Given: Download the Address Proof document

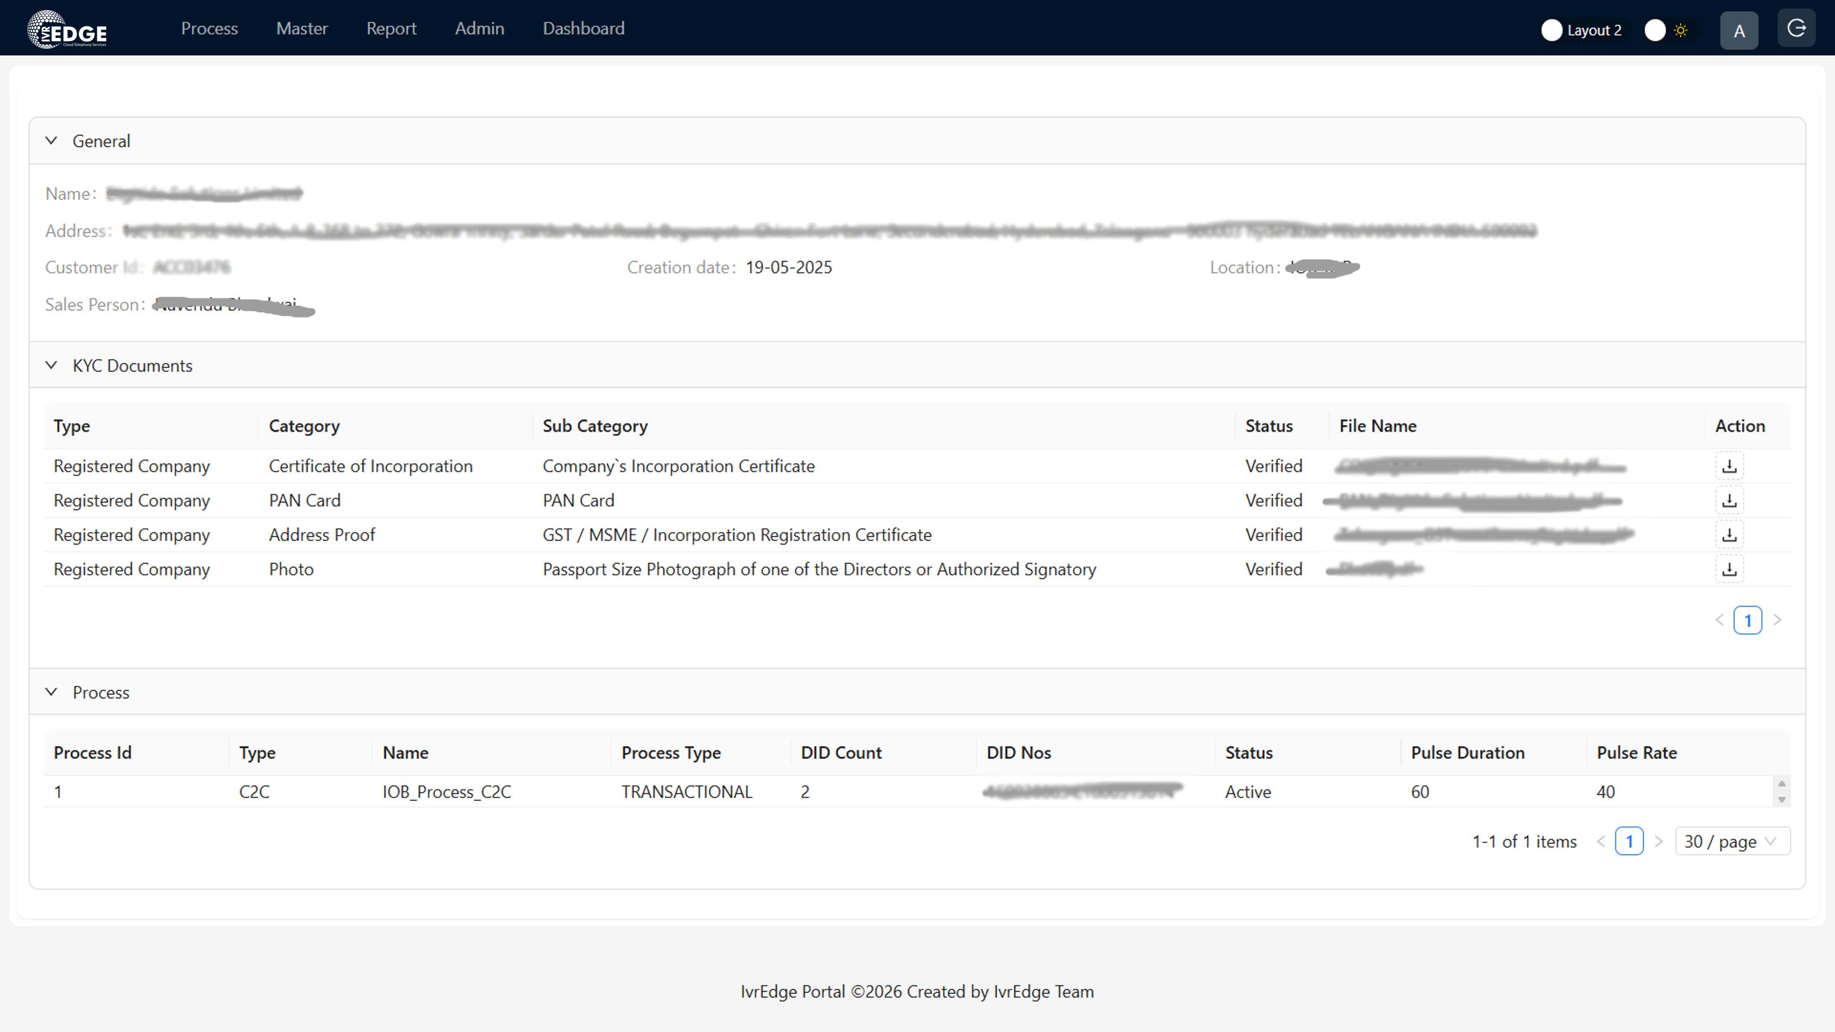Looking at the screenshot, I should [x=1730, y=534].
